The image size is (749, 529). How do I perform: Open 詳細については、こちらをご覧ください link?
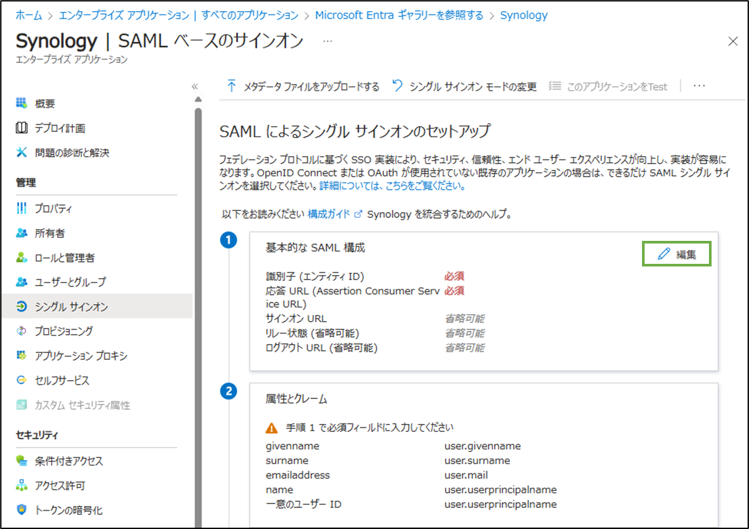click(x=392, y=186)
